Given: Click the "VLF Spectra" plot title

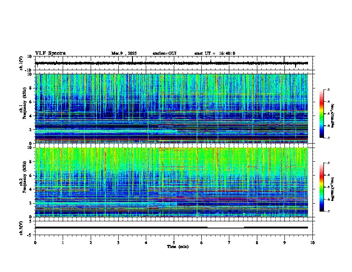Looking at the screenshot, I should point(50,53).
